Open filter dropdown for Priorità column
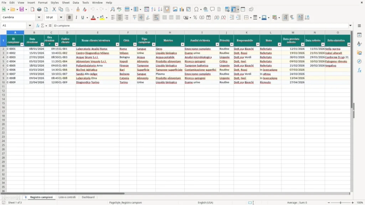365x205 pixels. (x=232, y=44)
